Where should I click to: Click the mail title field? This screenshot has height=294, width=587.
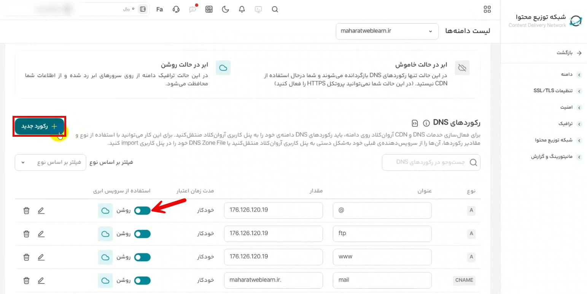382,281
